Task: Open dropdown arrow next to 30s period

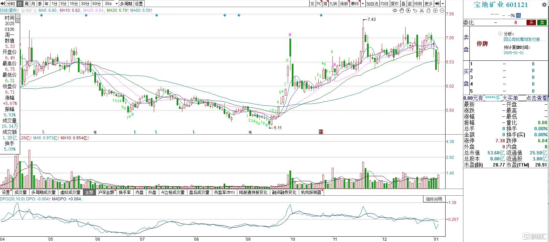Action: (x=117, y=4)
